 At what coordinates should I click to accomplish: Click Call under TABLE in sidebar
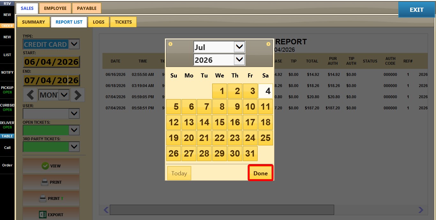pos(7,148)
